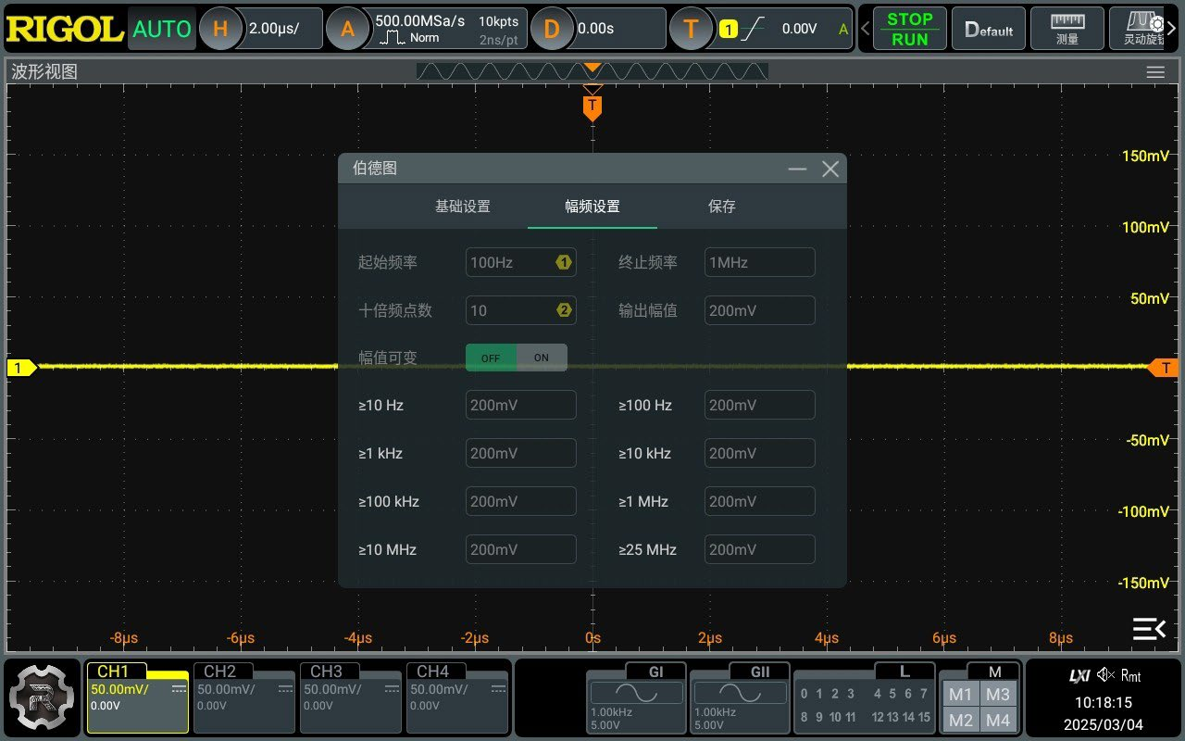Click the Default button
This screenshot has width=1185, height=741.
pyautogui.click(x=989, y=29)
